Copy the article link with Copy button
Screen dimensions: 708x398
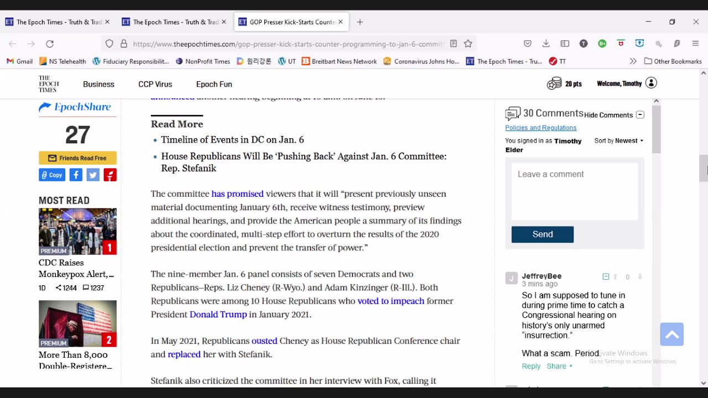(x=52, y=175)
